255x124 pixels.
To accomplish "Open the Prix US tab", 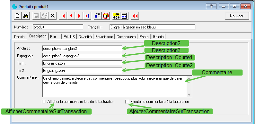I will [x=69, y=37].
